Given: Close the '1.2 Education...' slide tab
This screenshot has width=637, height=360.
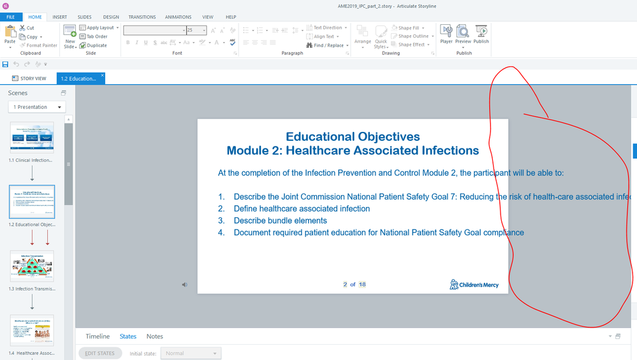Looking at the screenshot, I should [102, 76].
